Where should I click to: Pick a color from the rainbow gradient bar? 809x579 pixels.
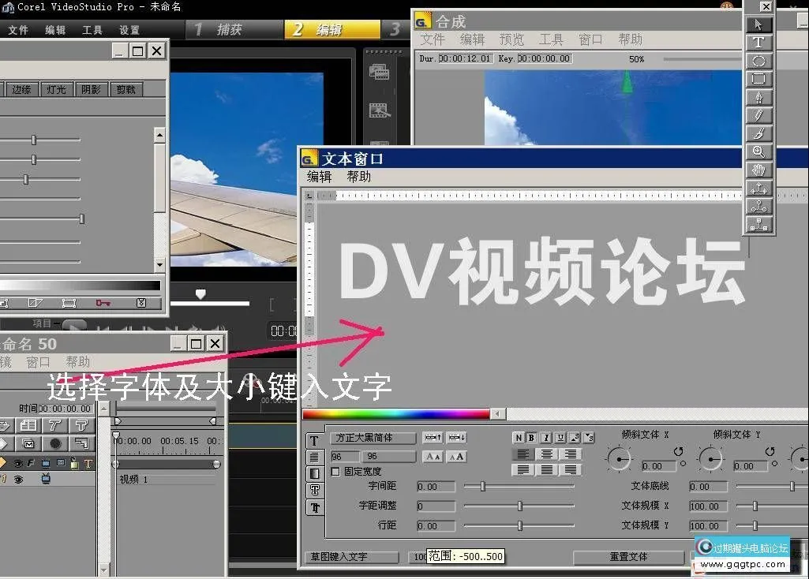(395, 413)
